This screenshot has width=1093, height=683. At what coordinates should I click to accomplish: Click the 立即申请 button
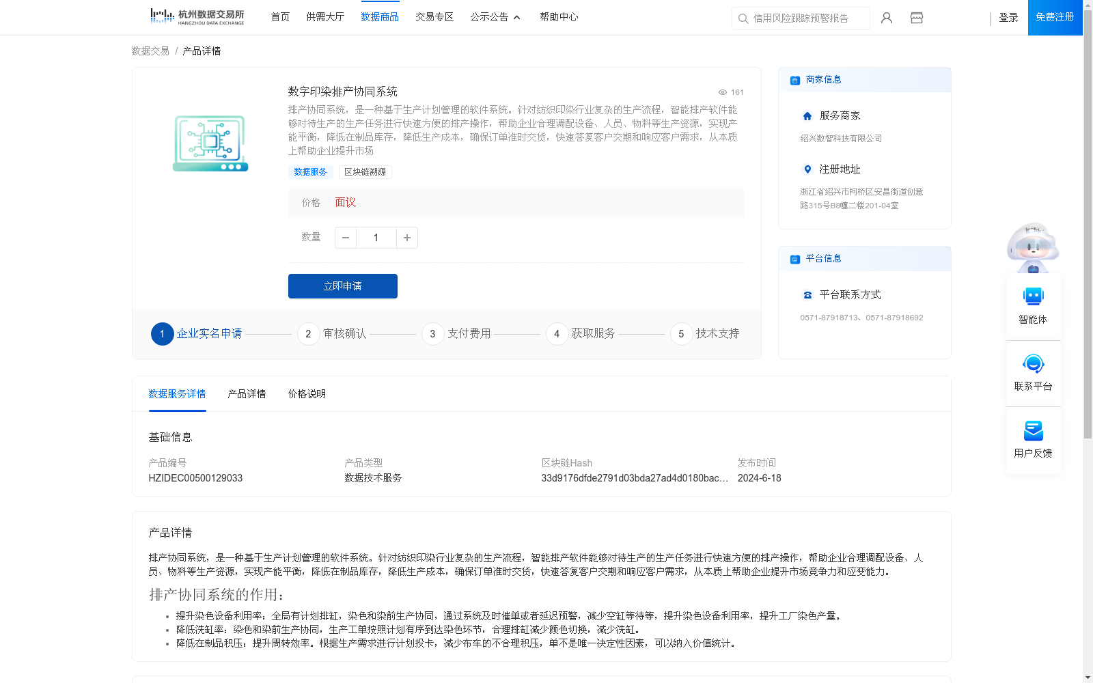(x=343, y=286)
